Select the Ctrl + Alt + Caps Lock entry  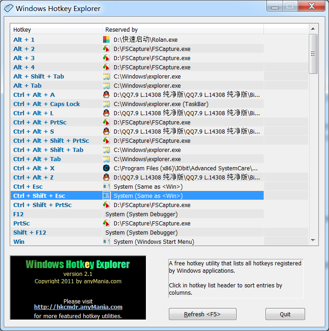tap(137, 104)
